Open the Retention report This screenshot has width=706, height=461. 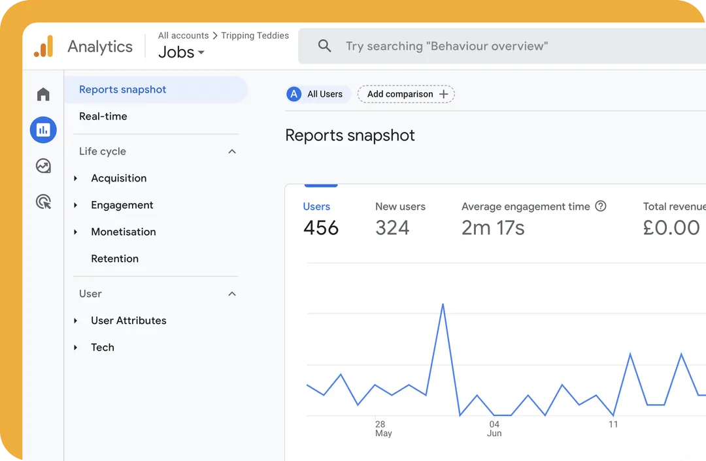pos(115,259)
